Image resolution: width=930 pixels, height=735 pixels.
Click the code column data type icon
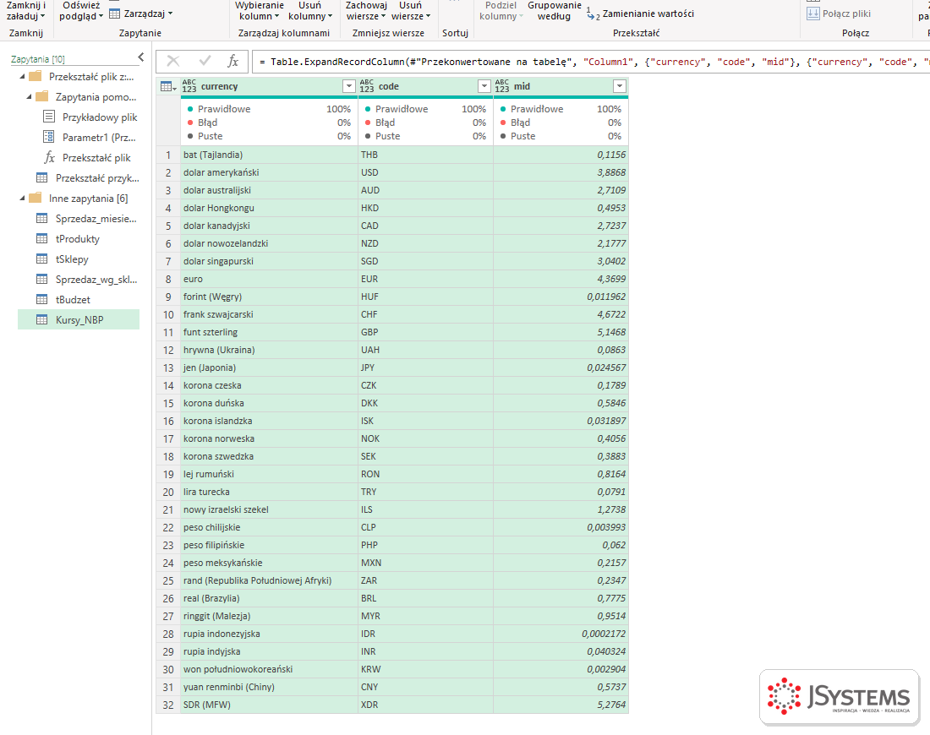click(367, 86)
